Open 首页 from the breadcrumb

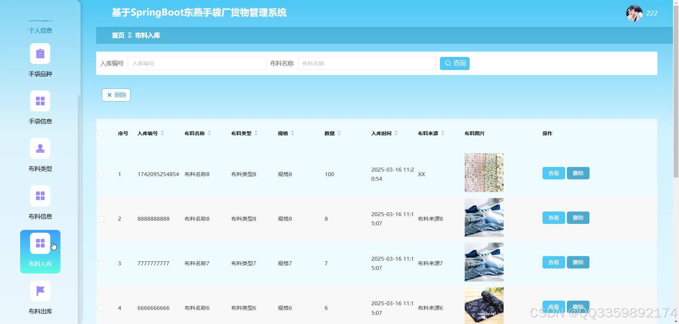(117, 35)
